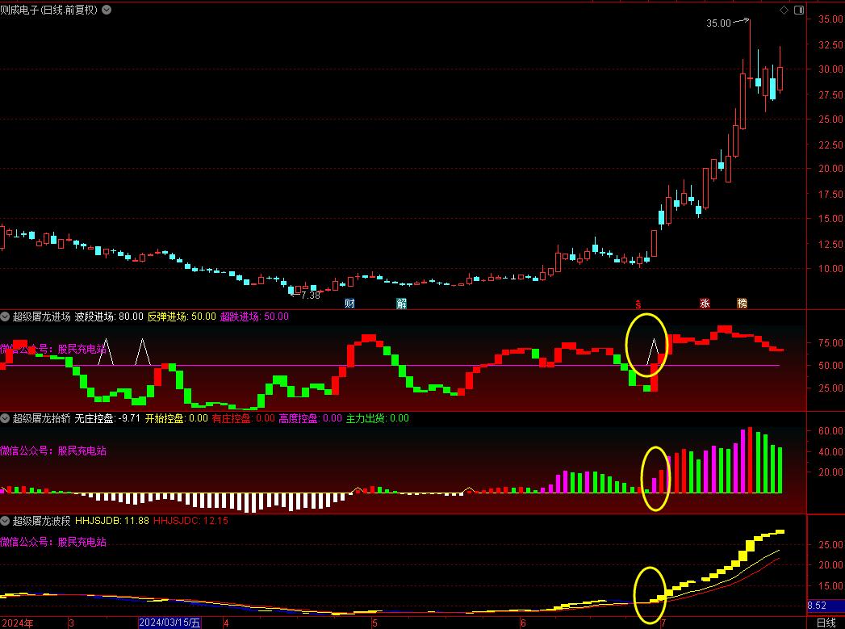
Task: Click the 解 unlock event marker
Action: (x=401, y=304)
